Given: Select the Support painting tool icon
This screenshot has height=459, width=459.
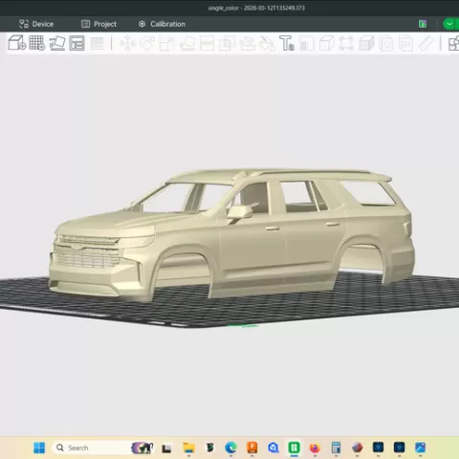Looking at the screenshot, I should [x=247, y=43].
